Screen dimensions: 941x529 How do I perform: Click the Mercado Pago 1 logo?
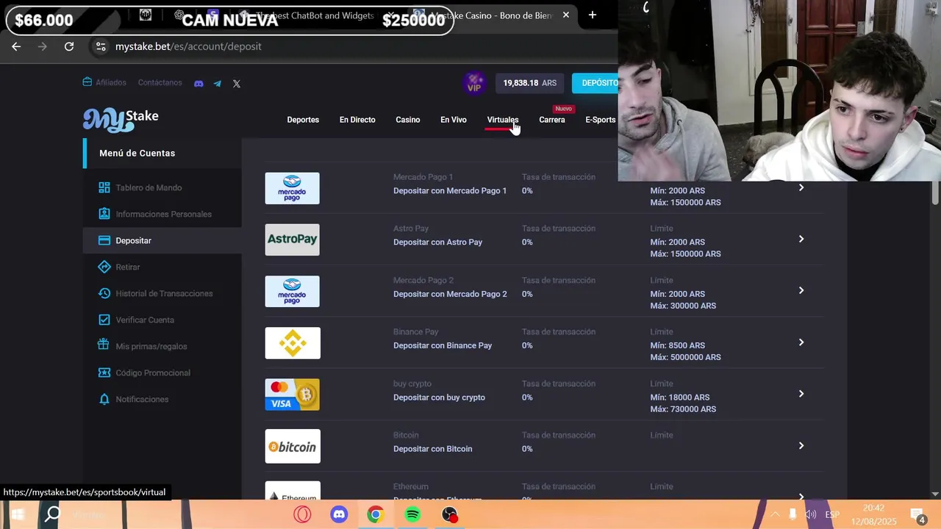292,188
